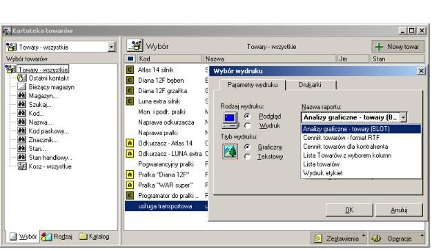The image size is (432, 251).
Task: Sort by the Kod column header
Action: point(169,59)
